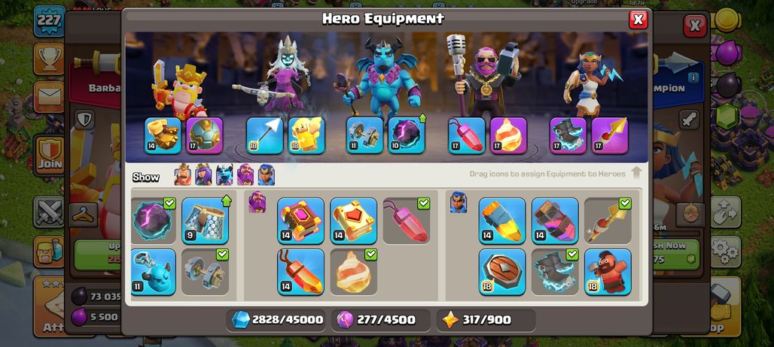Choose the Royal Champion's Electro Boots slot
The height and width of the screenshot is (347, 774).
tap(568, 135)
